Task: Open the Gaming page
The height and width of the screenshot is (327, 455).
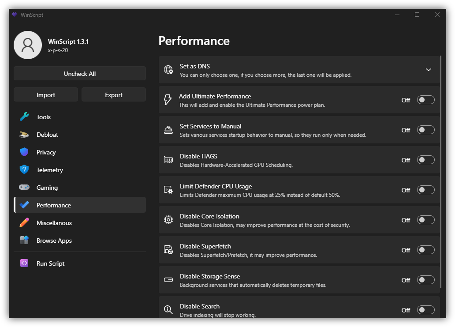Action: coord(80,188)
